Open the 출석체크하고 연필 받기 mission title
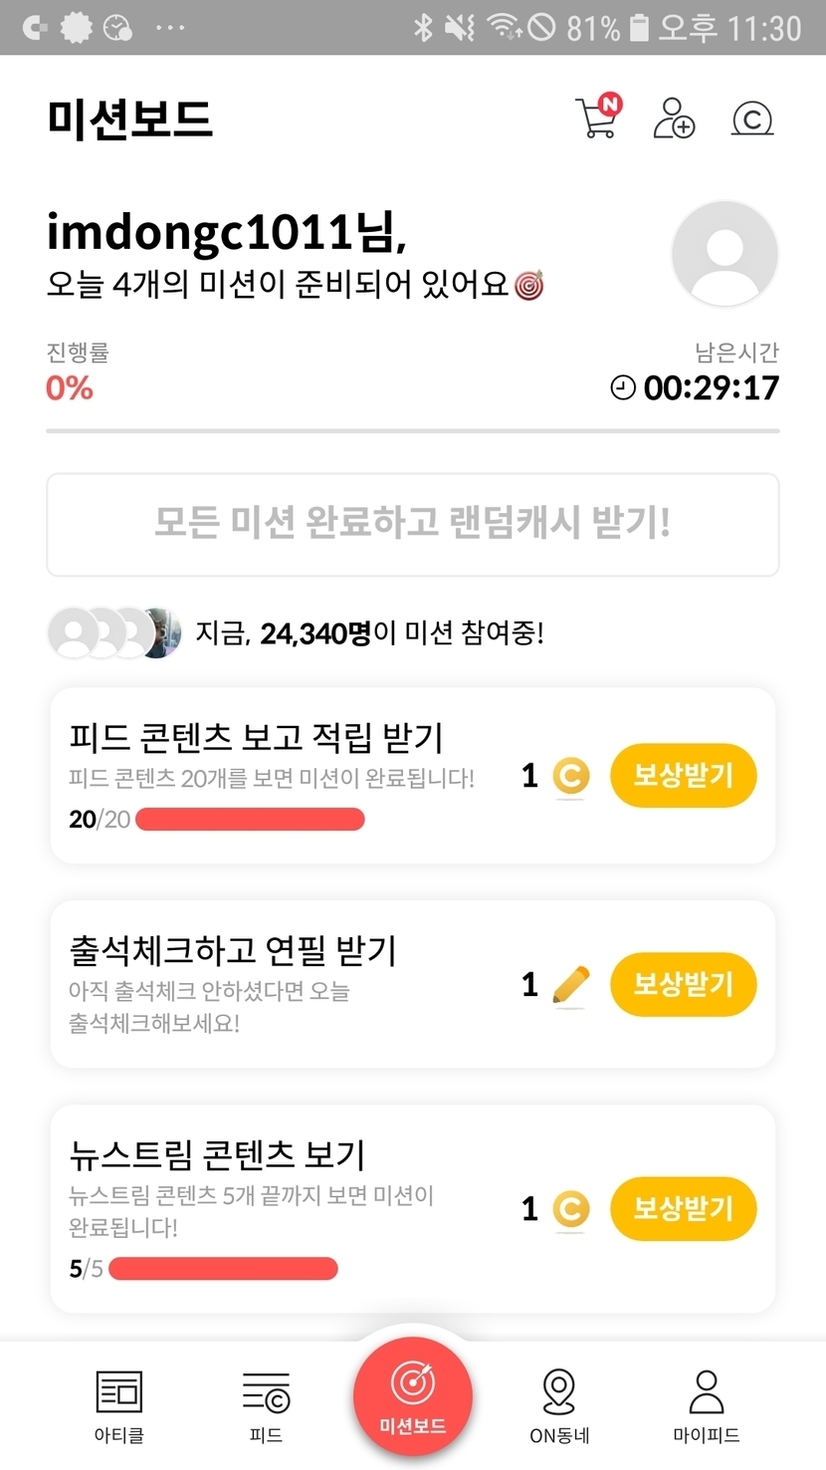This screenshot has width=826, height=1470. pos(233,951)
